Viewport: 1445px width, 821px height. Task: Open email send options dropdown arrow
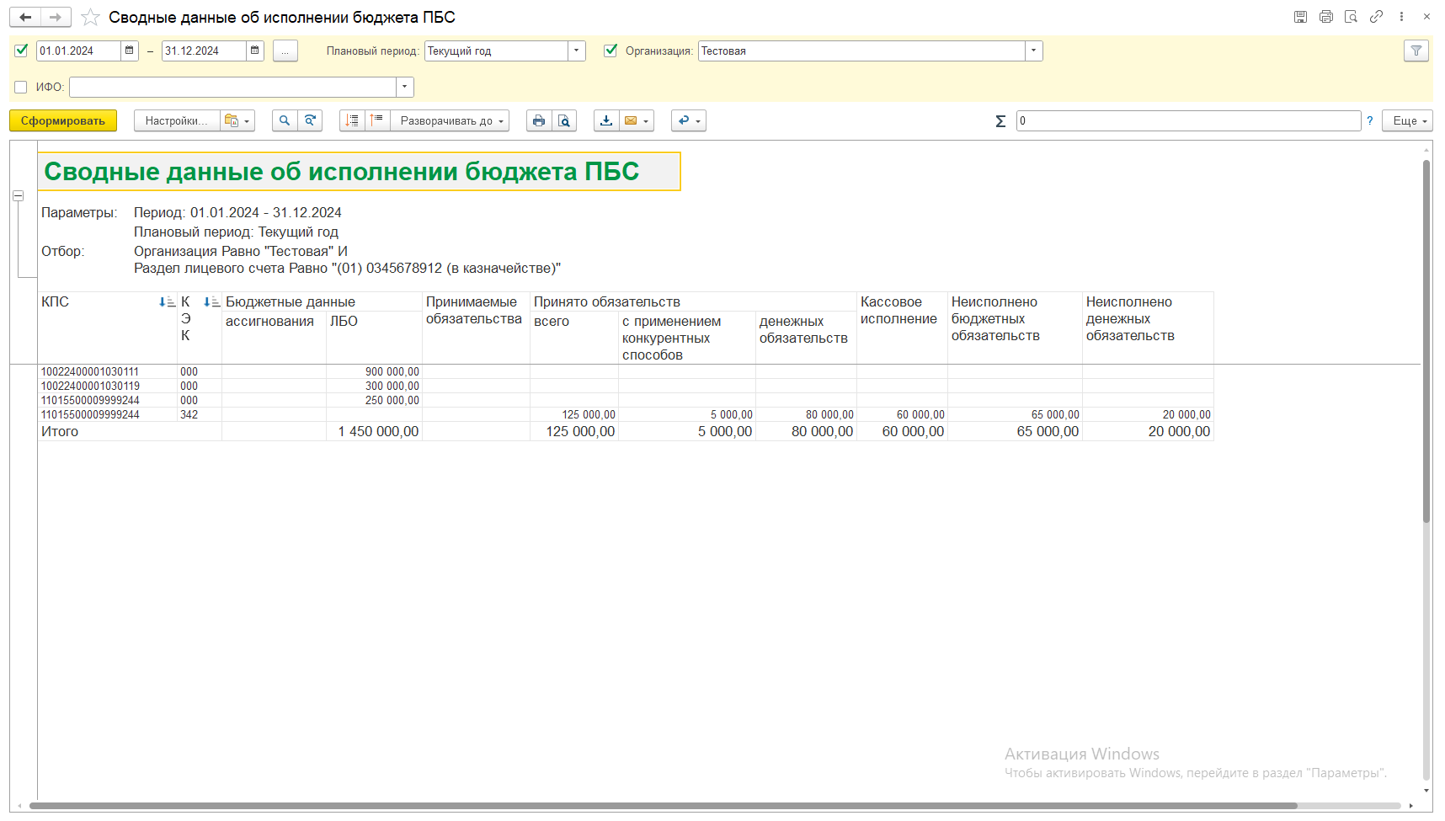point(647,121)
